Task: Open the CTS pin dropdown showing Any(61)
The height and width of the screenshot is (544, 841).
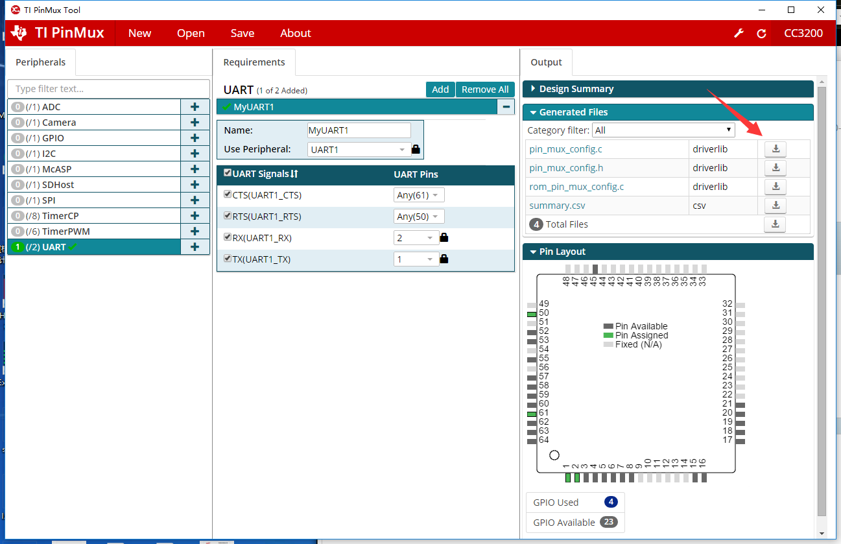Action: click(x=419, y=195)
